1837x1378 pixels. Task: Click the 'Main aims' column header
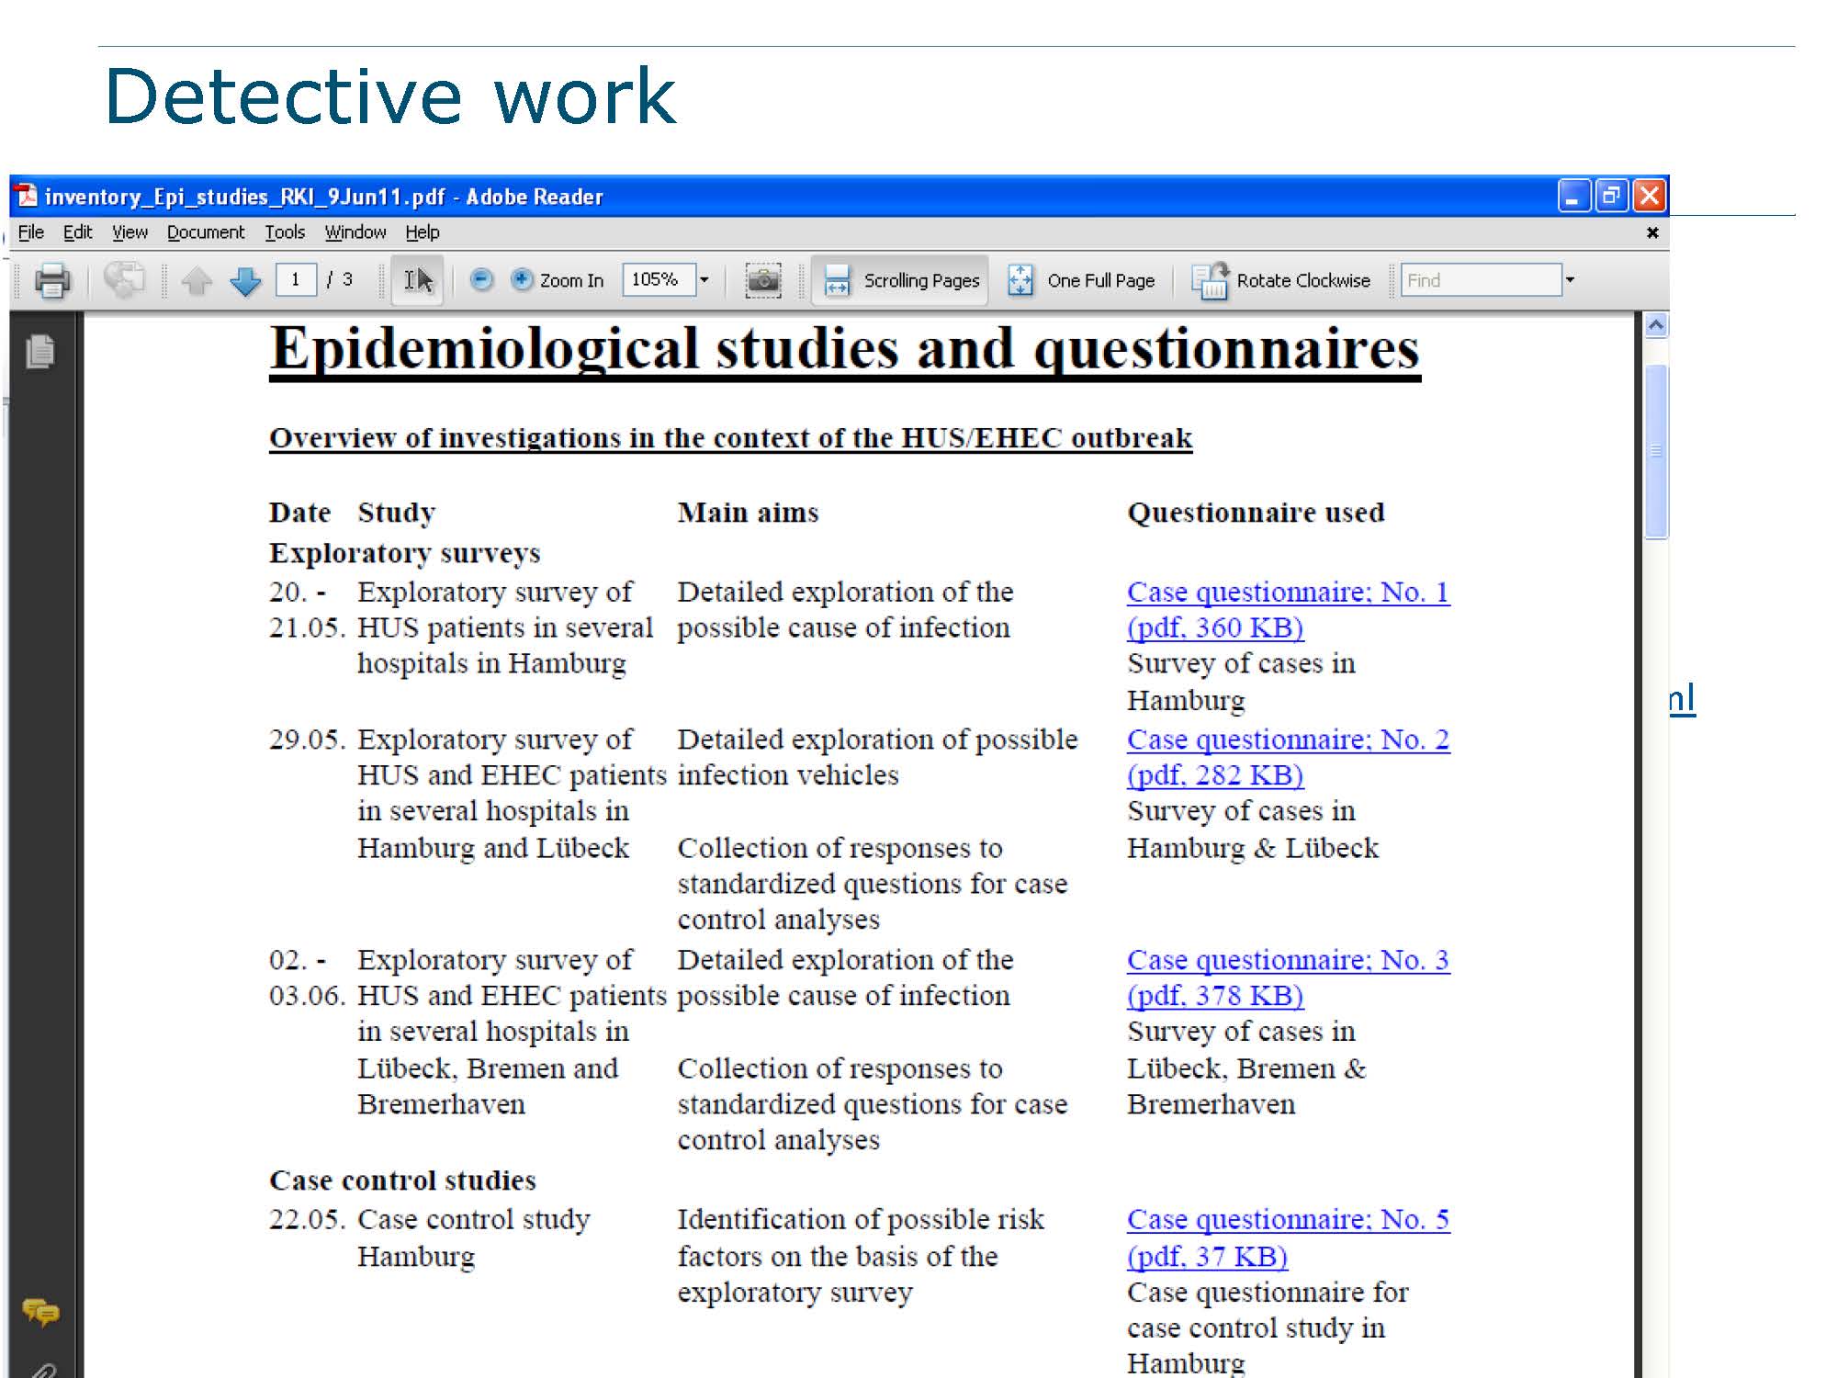pyautogui.click(x=748, y=512)
